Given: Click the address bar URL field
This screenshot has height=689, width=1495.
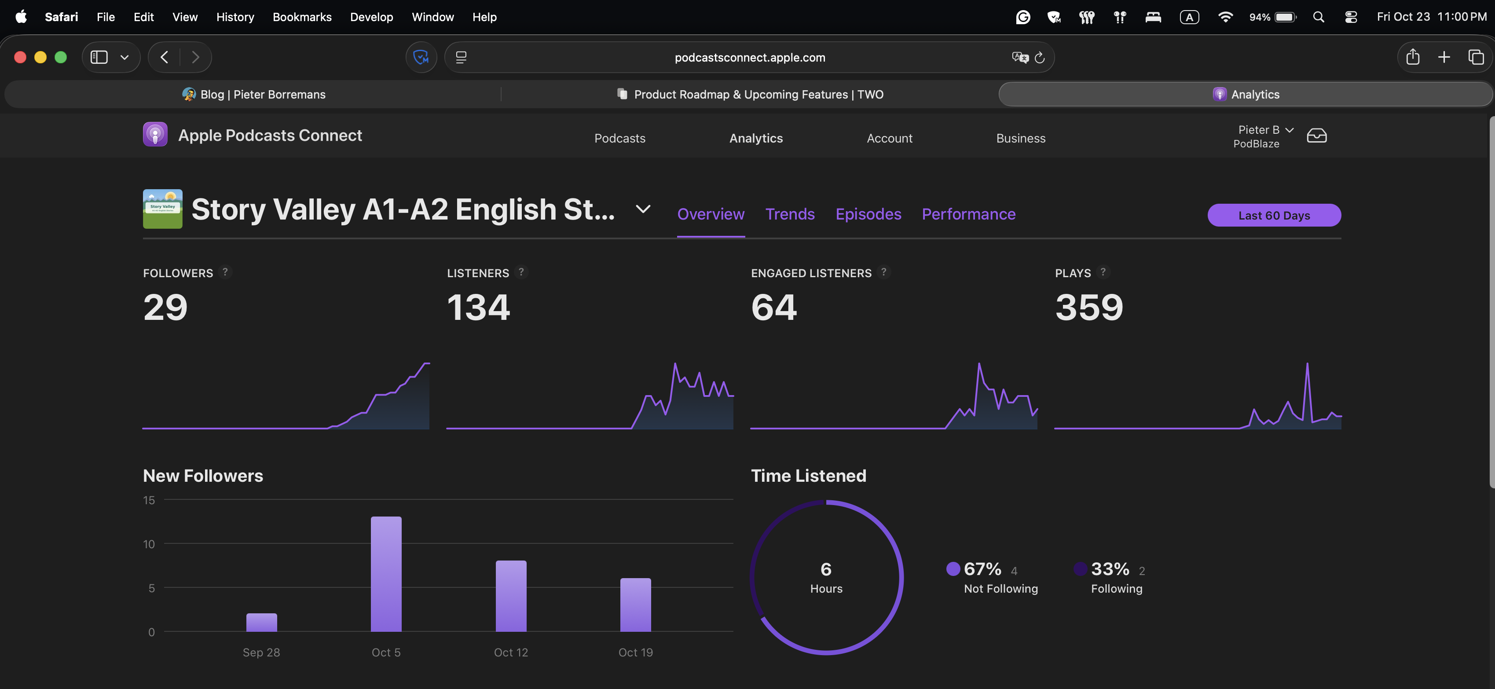Looking at the screenshot, I should [x=749, y=57].
